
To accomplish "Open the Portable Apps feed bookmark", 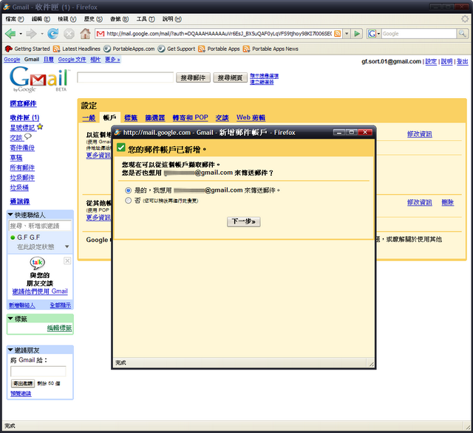I will point(219,49).
